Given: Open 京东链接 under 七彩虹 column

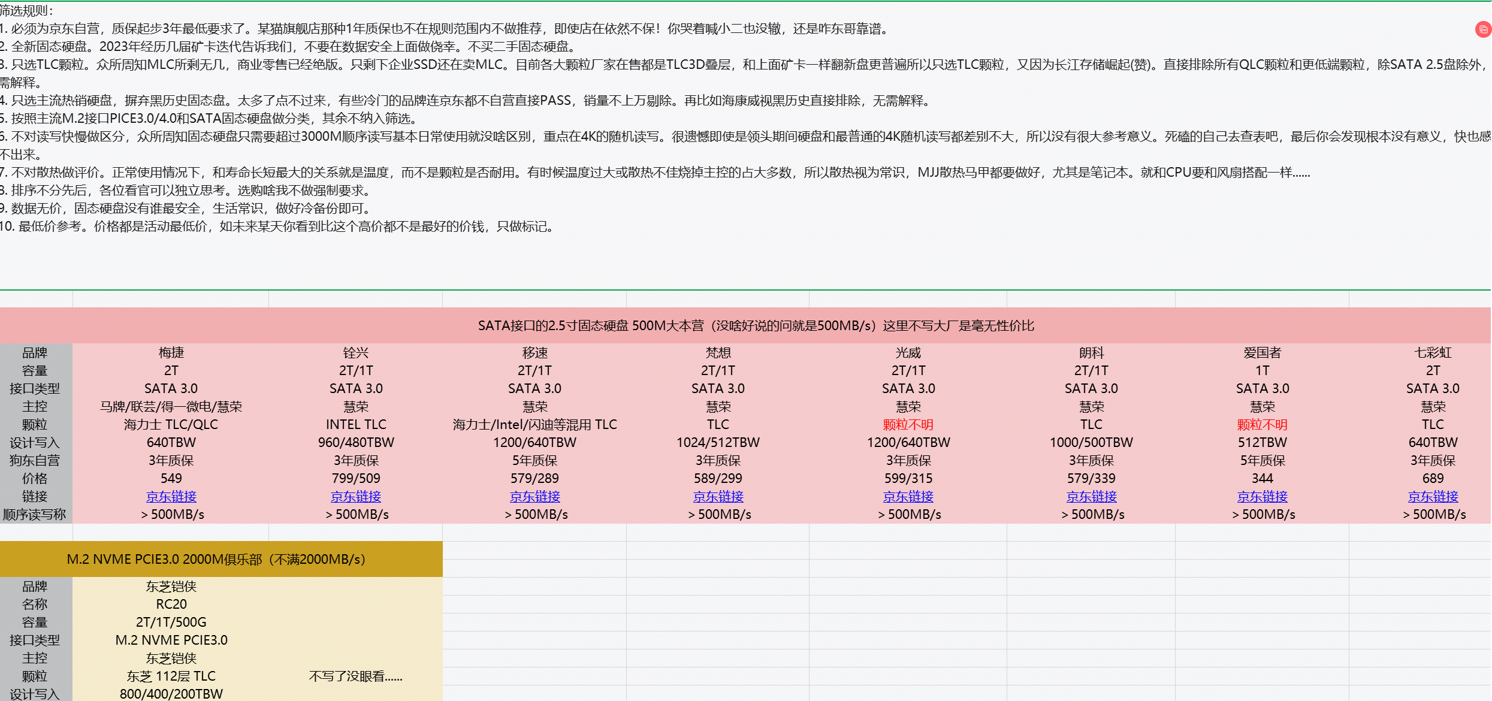Looking at the screenshot, I should 1433,497.
